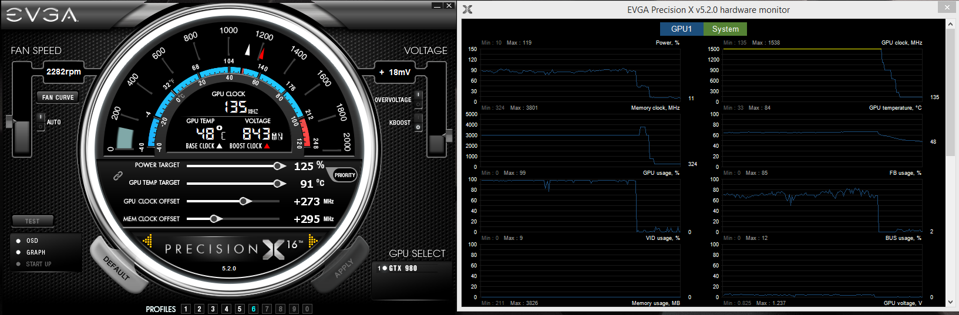Toggle the START UP option
This screenshot has height=315, width=959.
(33, 264)
